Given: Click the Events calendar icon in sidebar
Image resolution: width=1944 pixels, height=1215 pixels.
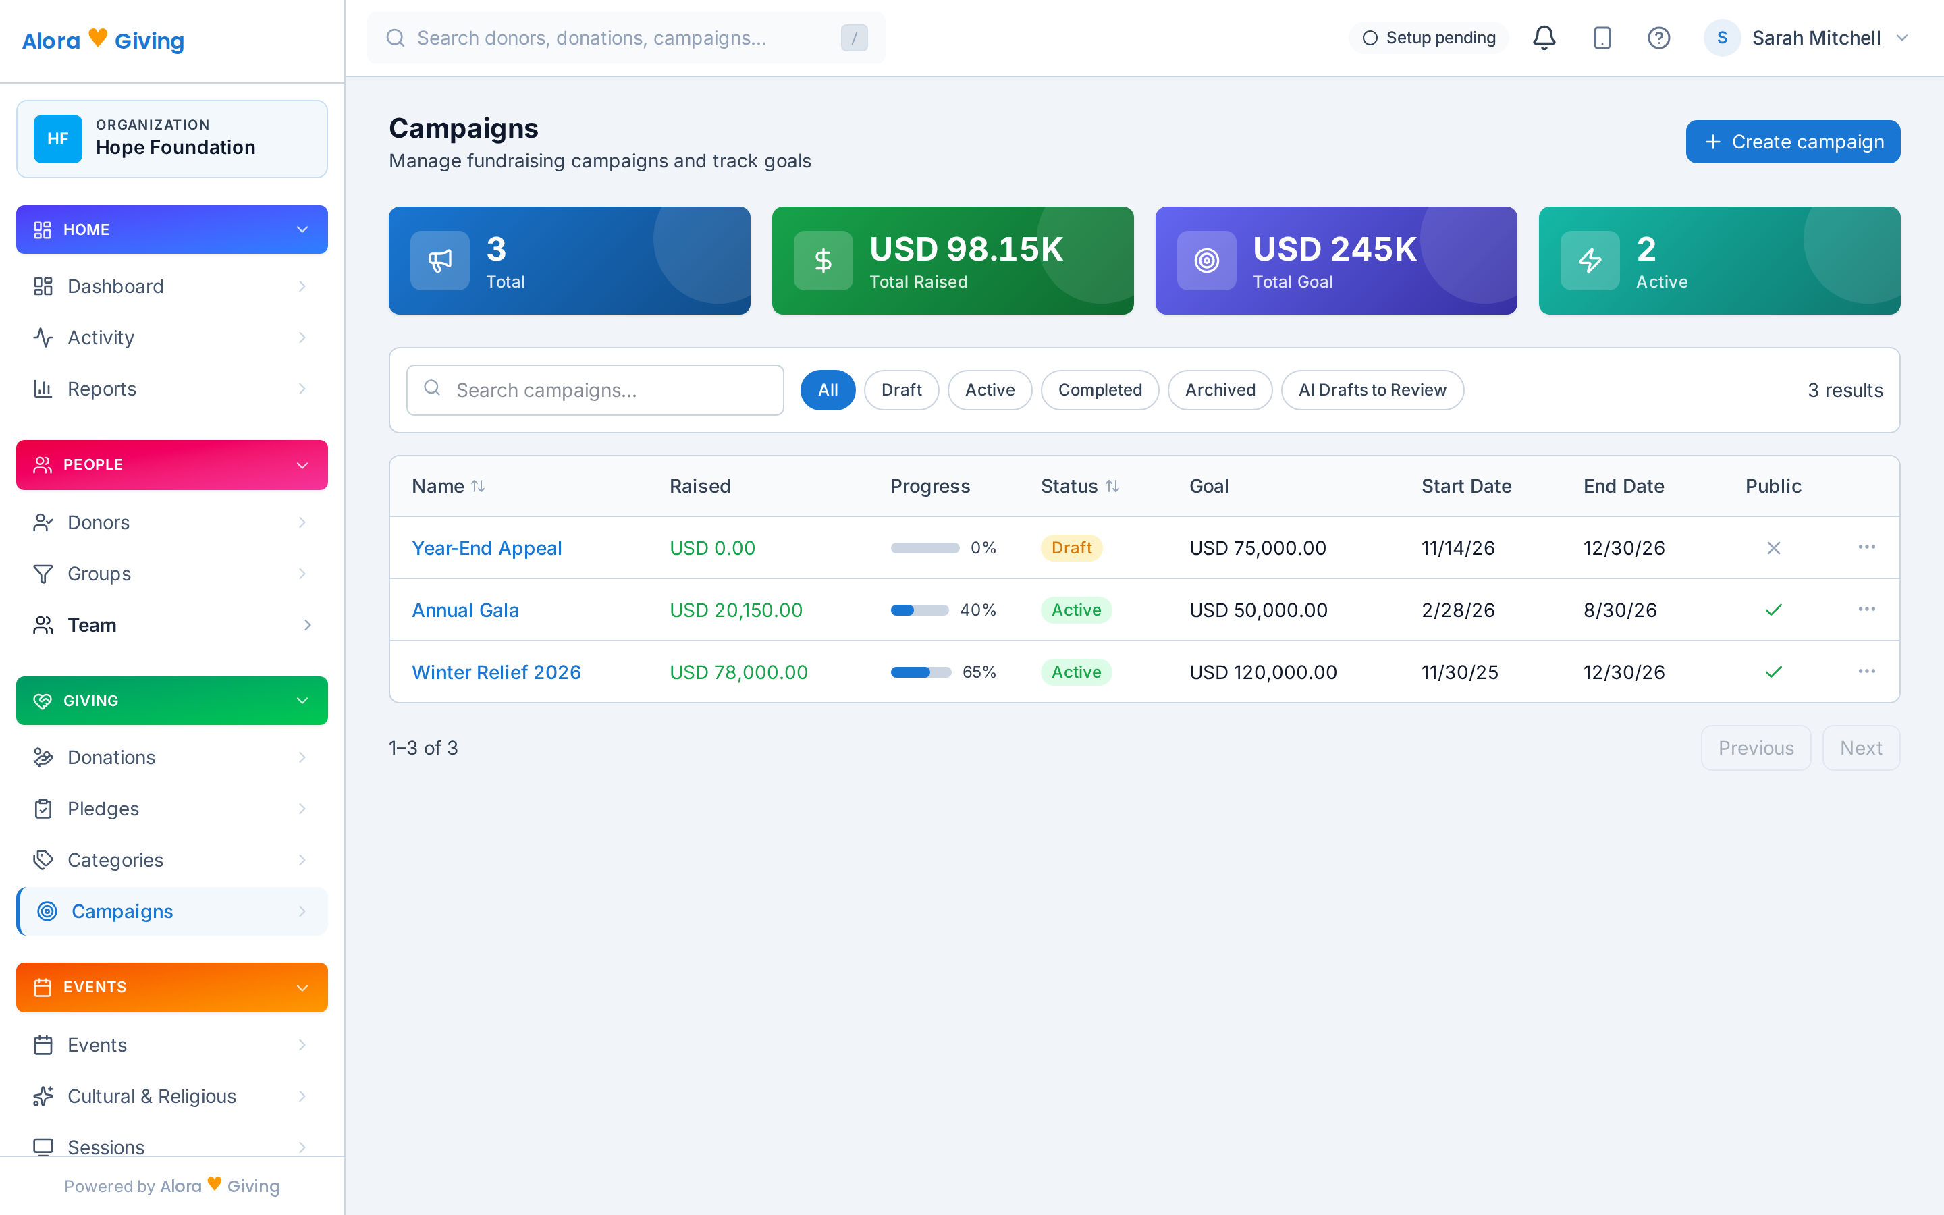Looking at the screenshot, I should (x=43, y=1045).
